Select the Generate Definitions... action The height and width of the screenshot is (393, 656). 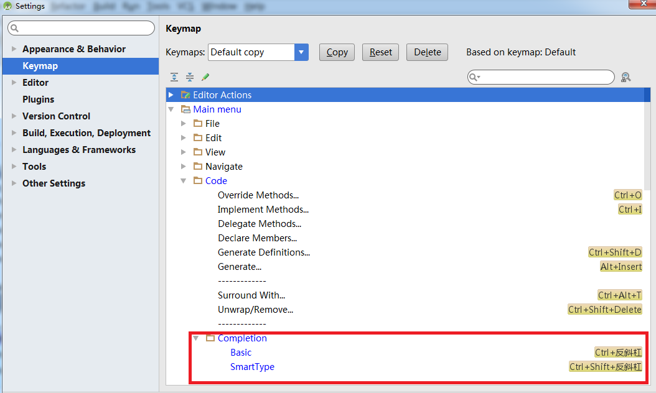pos(263,252)
